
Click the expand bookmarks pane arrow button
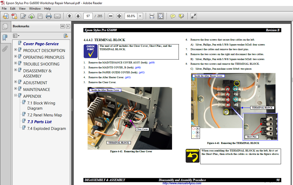pyautogui.click(x=68, y=26)
